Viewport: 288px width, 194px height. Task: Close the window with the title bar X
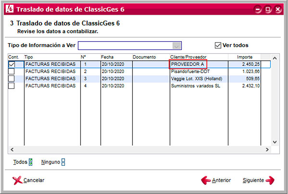pyautogui.click(x=278, y=9)
